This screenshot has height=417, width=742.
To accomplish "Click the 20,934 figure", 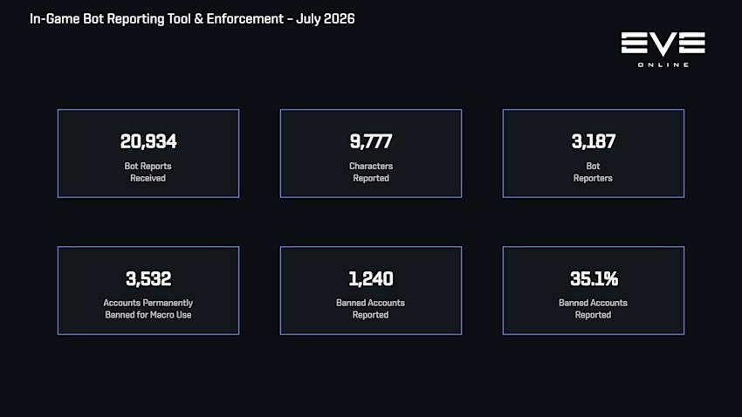I will click(x=148, y=141).
